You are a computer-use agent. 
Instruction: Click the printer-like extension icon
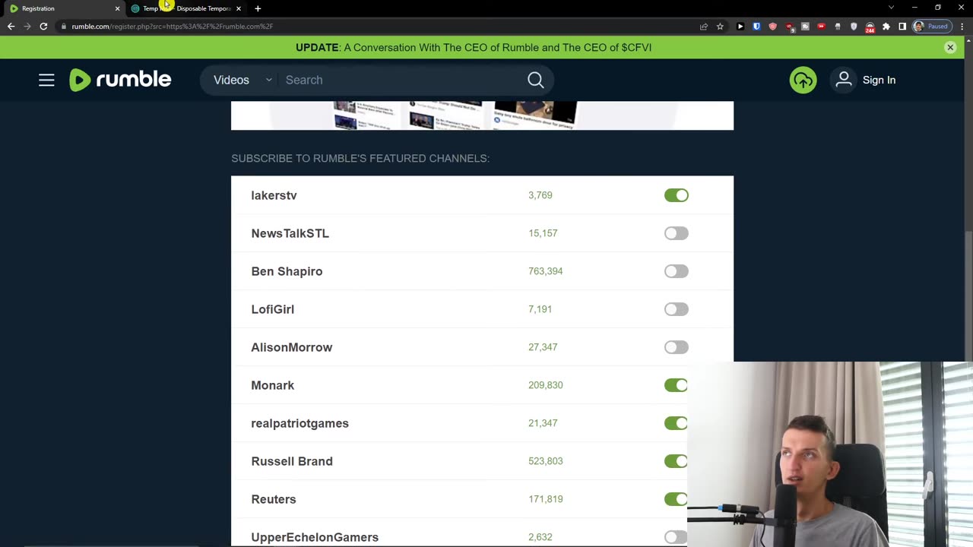(838, 27)
